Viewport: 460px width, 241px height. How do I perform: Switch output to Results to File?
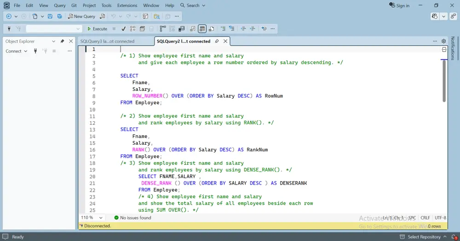pos(212,29)
